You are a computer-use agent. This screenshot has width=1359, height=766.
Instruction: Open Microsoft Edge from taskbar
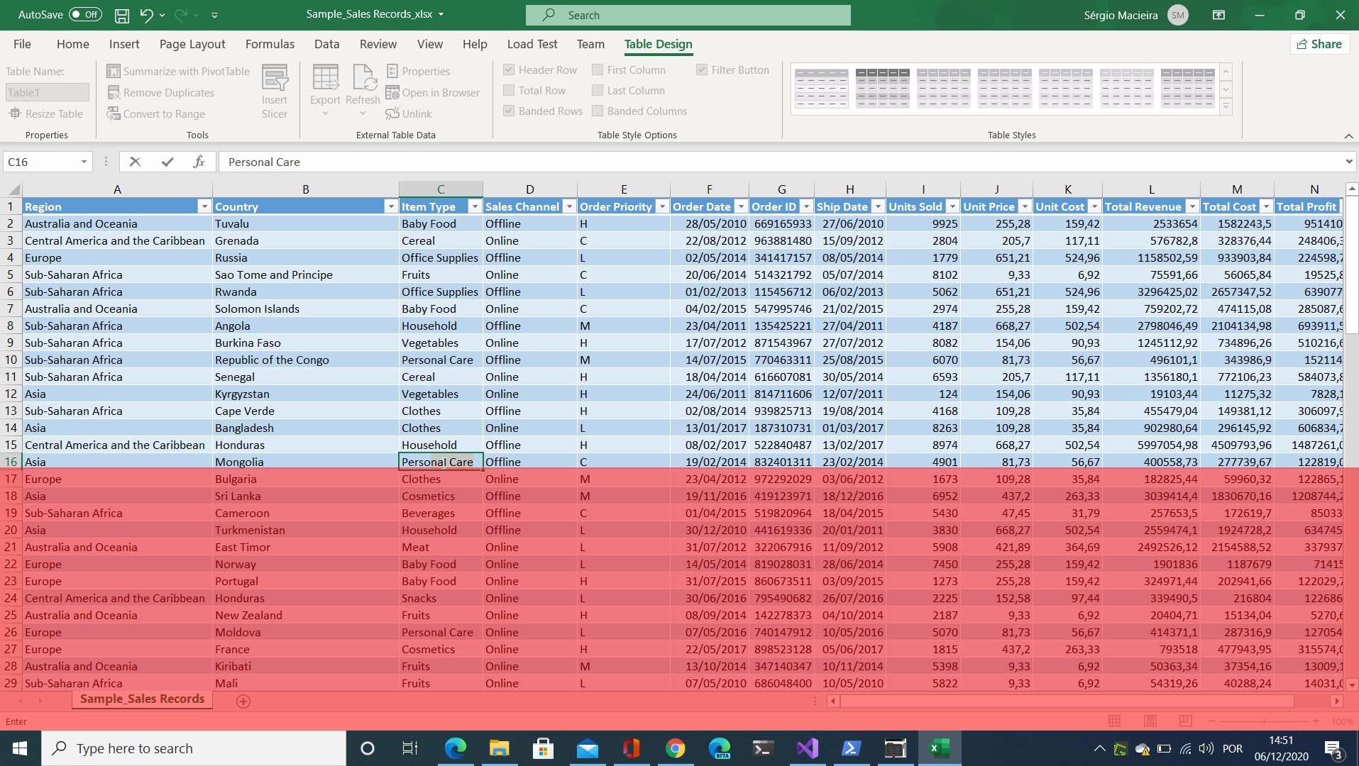[456, 748]
